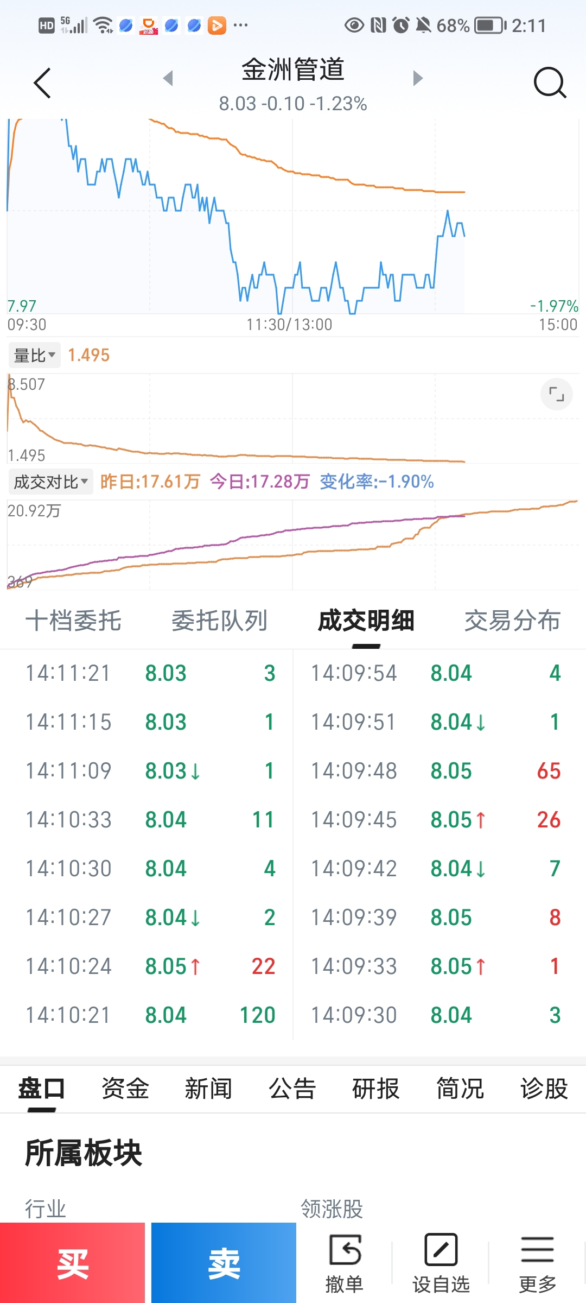Tap the intraday price line chart
This screenshot has width=586, height=1303.
pos(293,216)
